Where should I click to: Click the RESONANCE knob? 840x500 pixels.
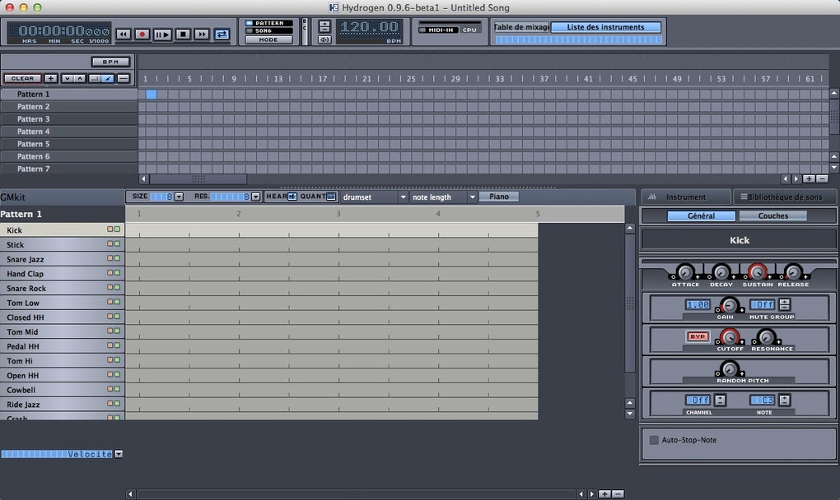[766, 337]
